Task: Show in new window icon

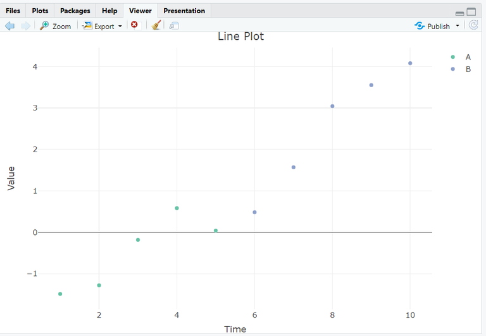Action: pyautogui.click(x=174, y=26)
